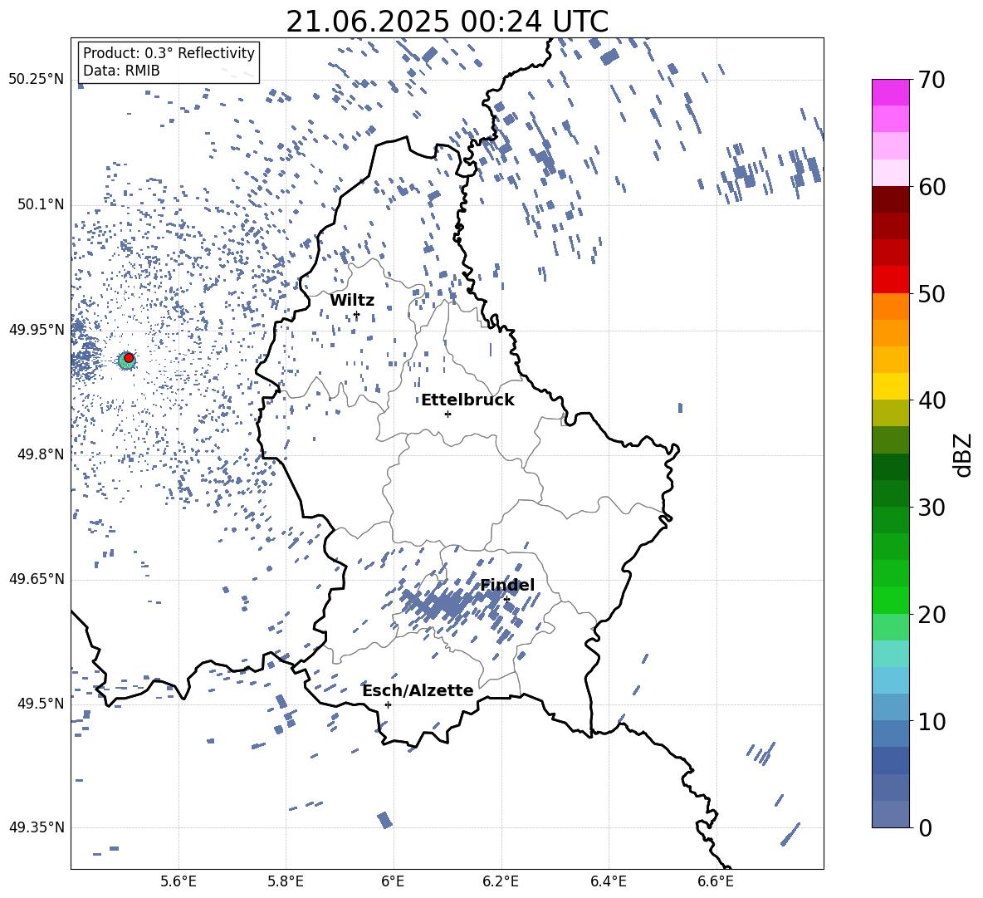This screenshot has width=983, height=898.
Task: Pick the bright red colorbar swatch below 50–55
Action: [x=890, y=280]
